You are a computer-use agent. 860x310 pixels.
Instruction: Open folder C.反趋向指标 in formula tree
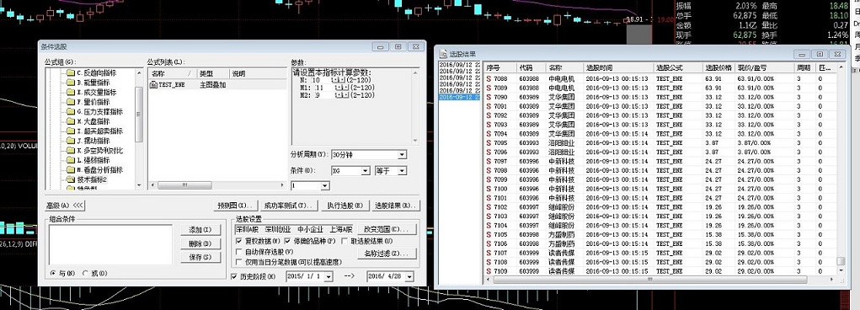[x=70, y=72]
